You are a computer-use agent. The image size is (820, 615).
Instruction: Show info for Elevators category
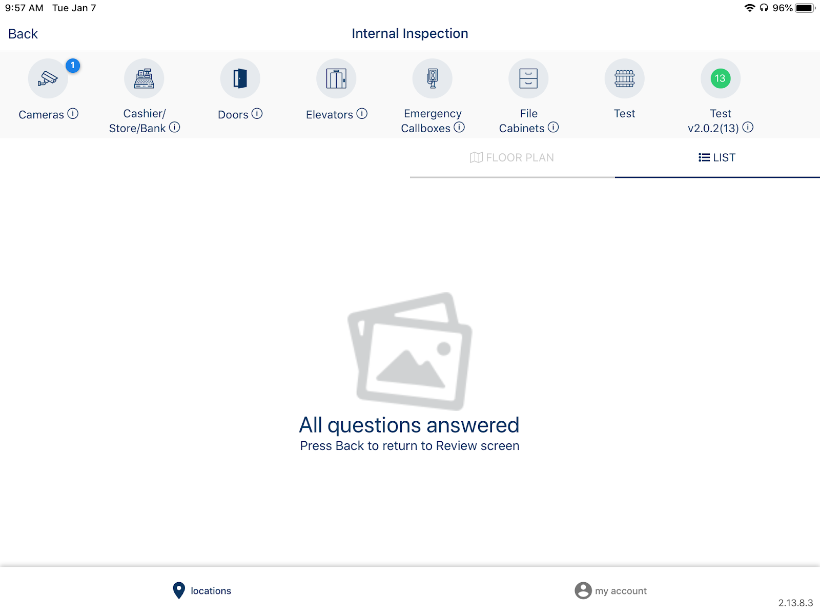tap(362, 114)
